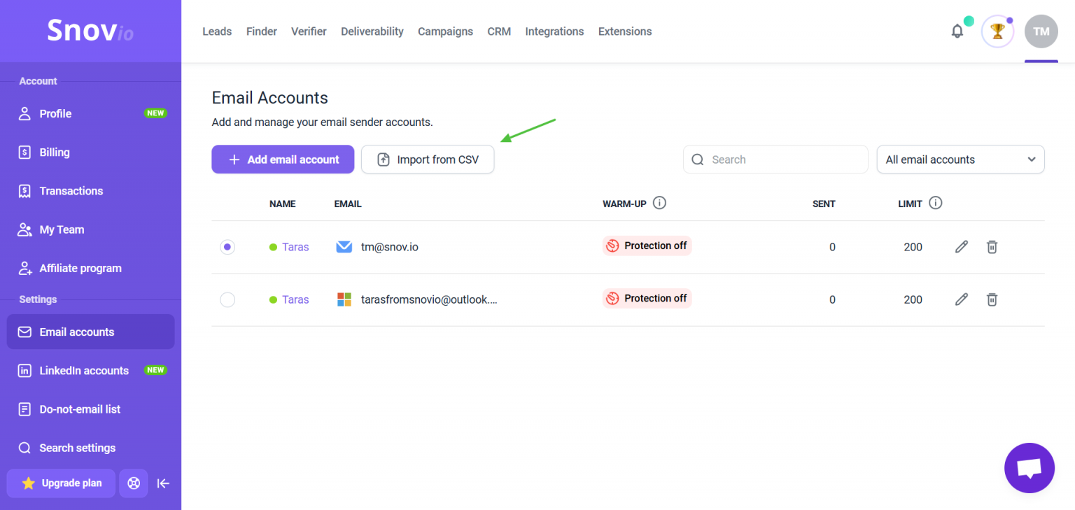Viewport: 1075px width, 510px height.
Task: Select the radio button for tm@snov.io
Action: pos(227,247)
